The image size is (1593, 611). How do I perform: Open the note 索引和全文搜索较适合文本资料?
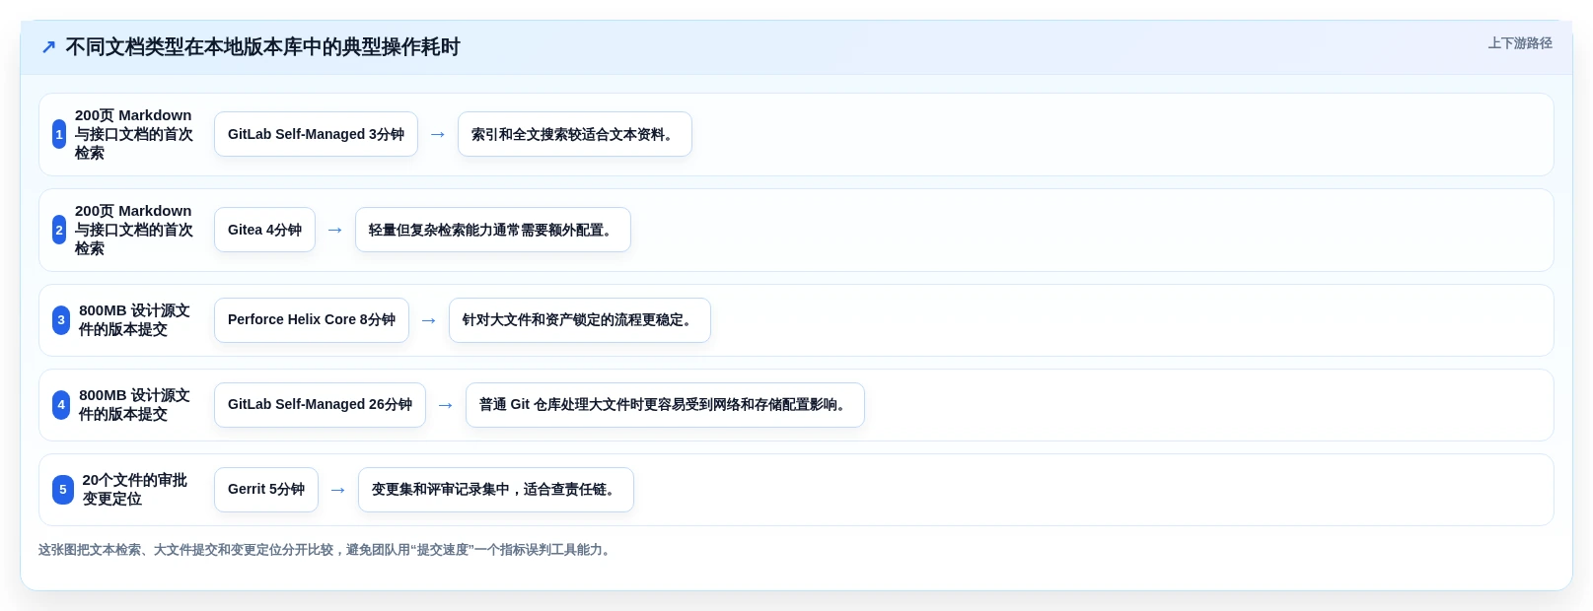(x=575, y=134)
